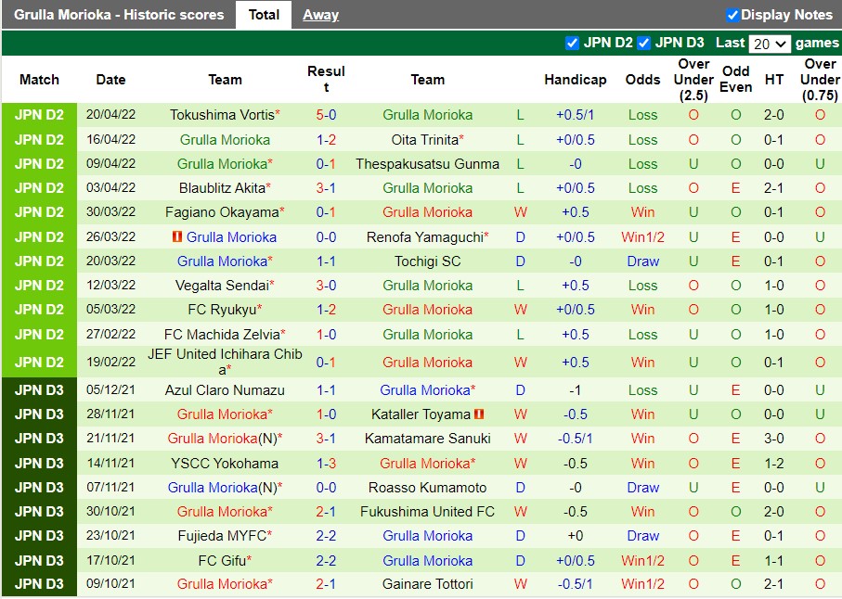Switch to the Away tab

click(320, 14)
